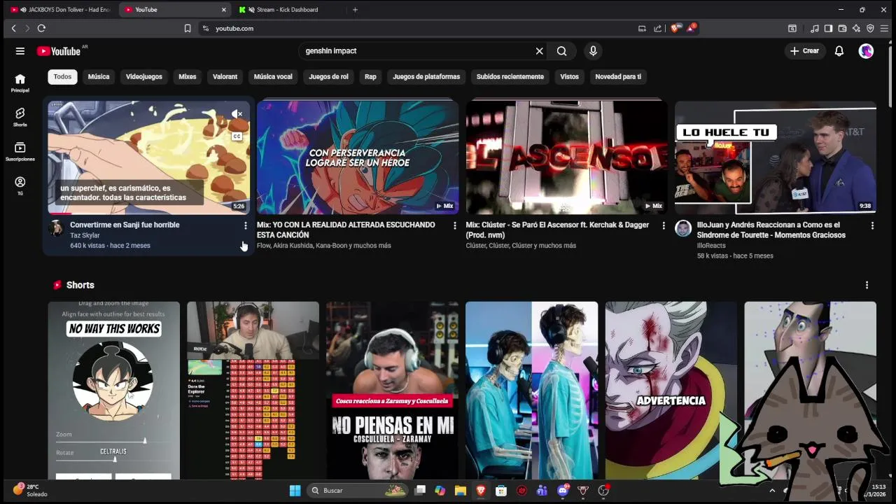Select the Valorant filter chip
This screenshot has height=504, width=896.
click(225, 77)
